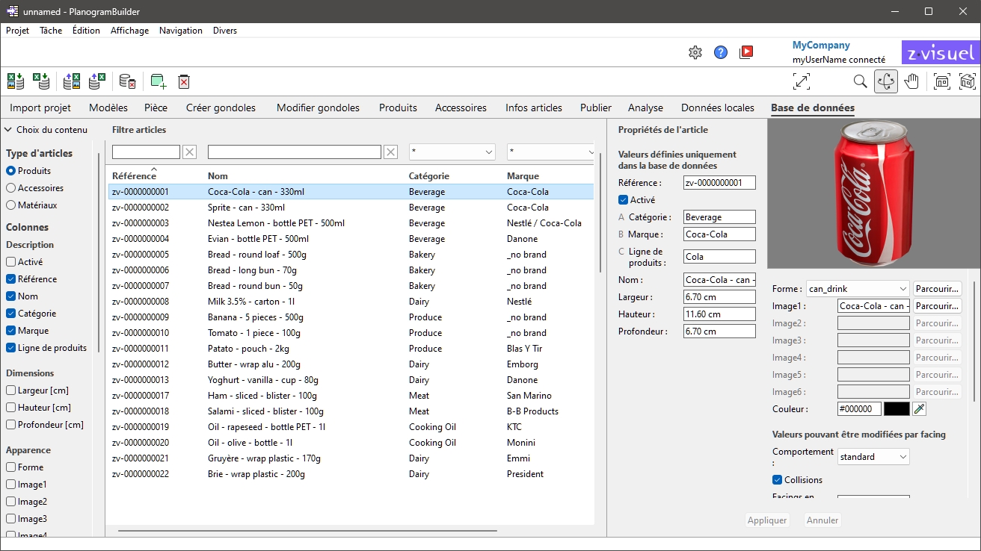Toggle the Collisions checkbox

[777, 480]
